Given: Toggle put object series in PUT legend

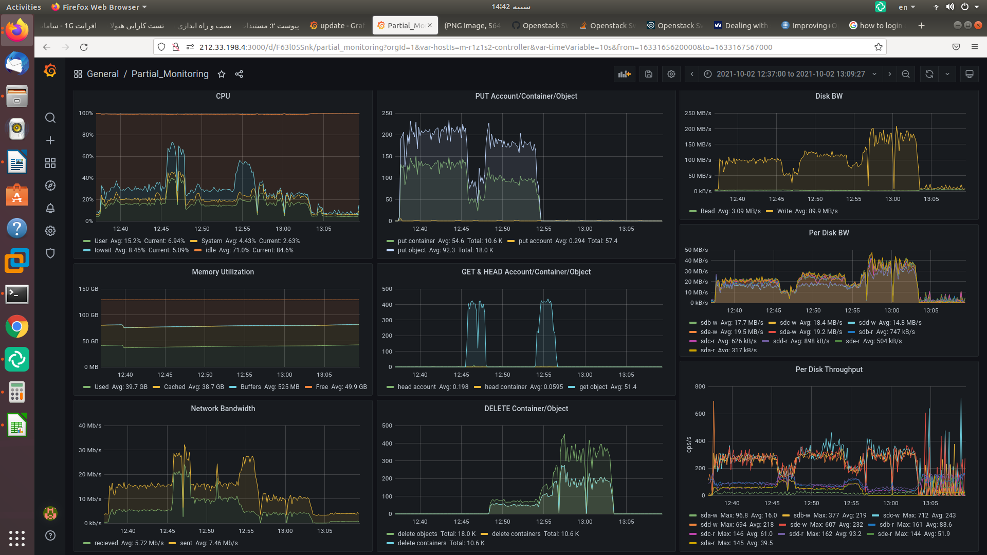Looking at the screenshot, I should (x=411, y=250).
